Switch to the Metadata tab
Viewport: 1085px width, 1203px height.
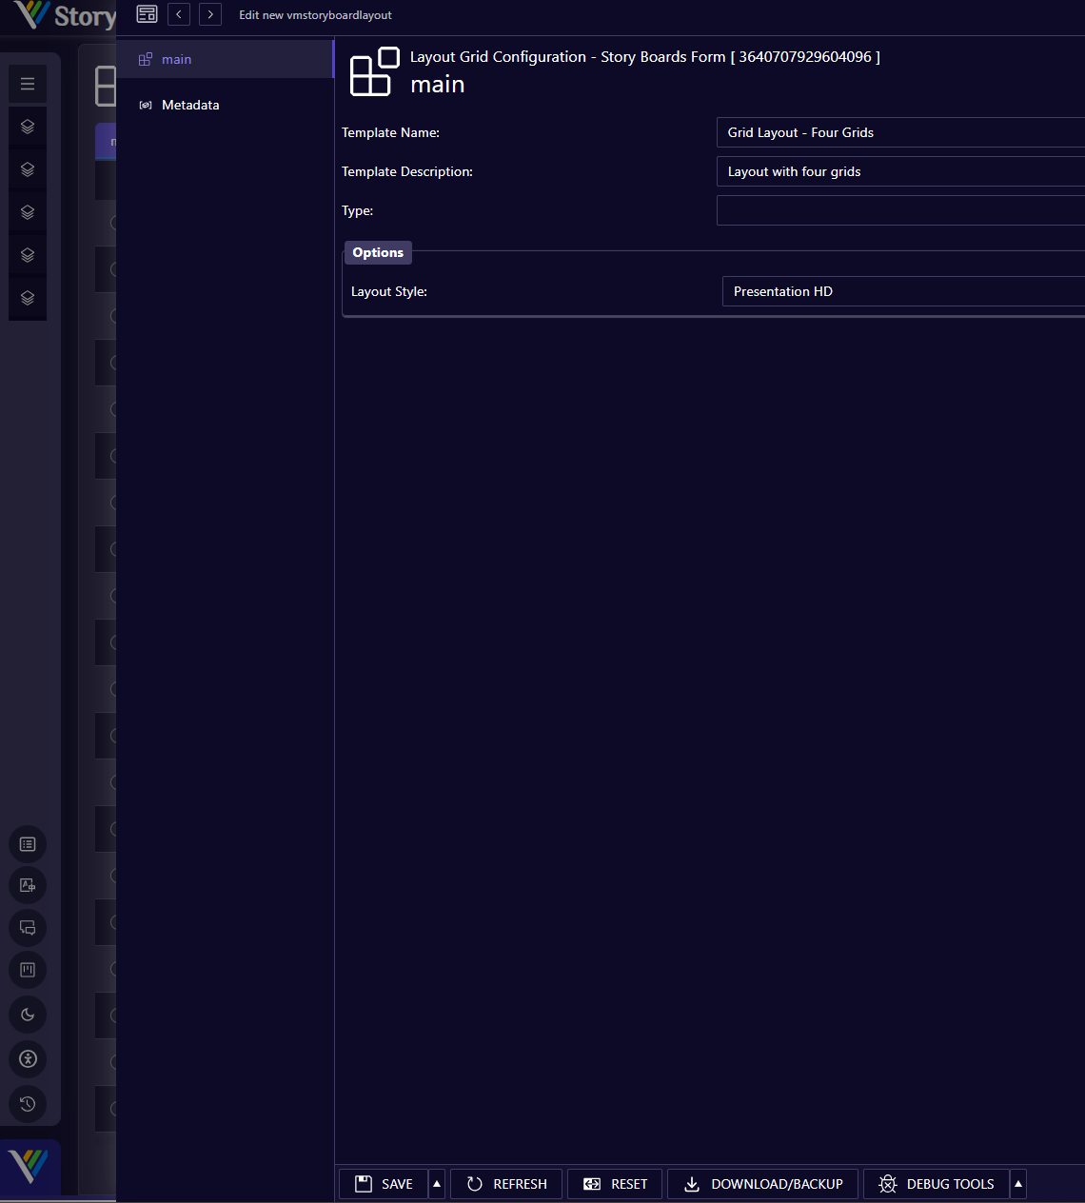click(190, 105)
